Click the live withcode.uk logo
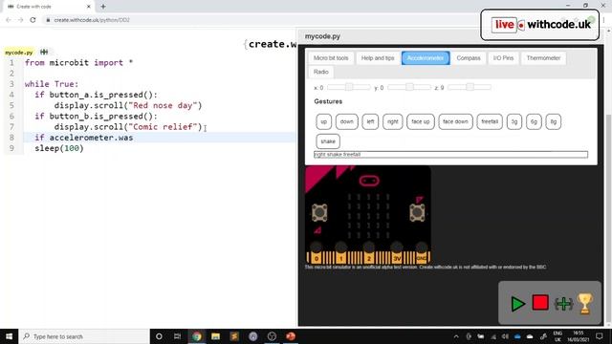The width and height of the screenshot is (612, 344). [539, 25]
